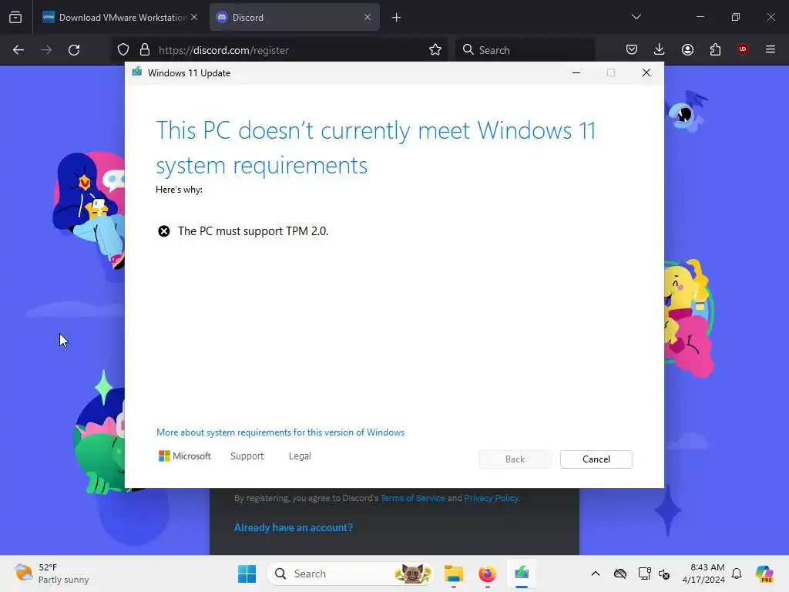The height and width of the screenshot is (592, 789).
Task: Open the Firefox account icon
Action: point(687,50)
